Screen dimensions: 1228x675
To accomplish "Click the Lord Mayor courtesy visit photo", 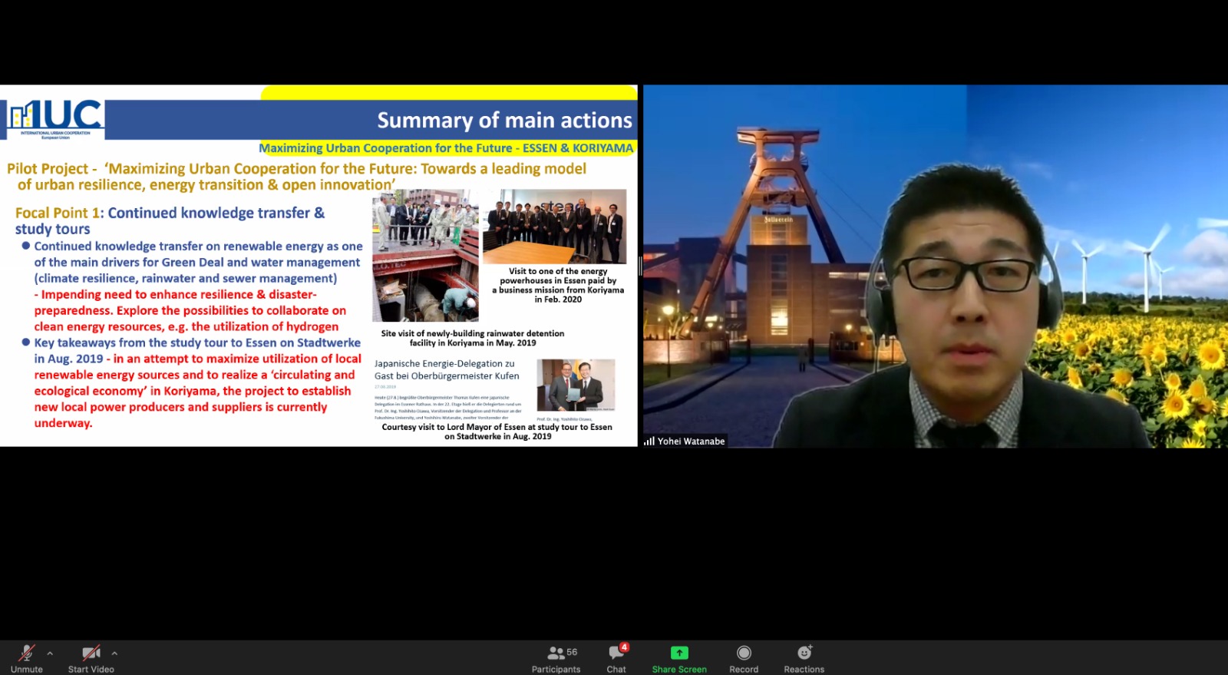I will 576,385.
